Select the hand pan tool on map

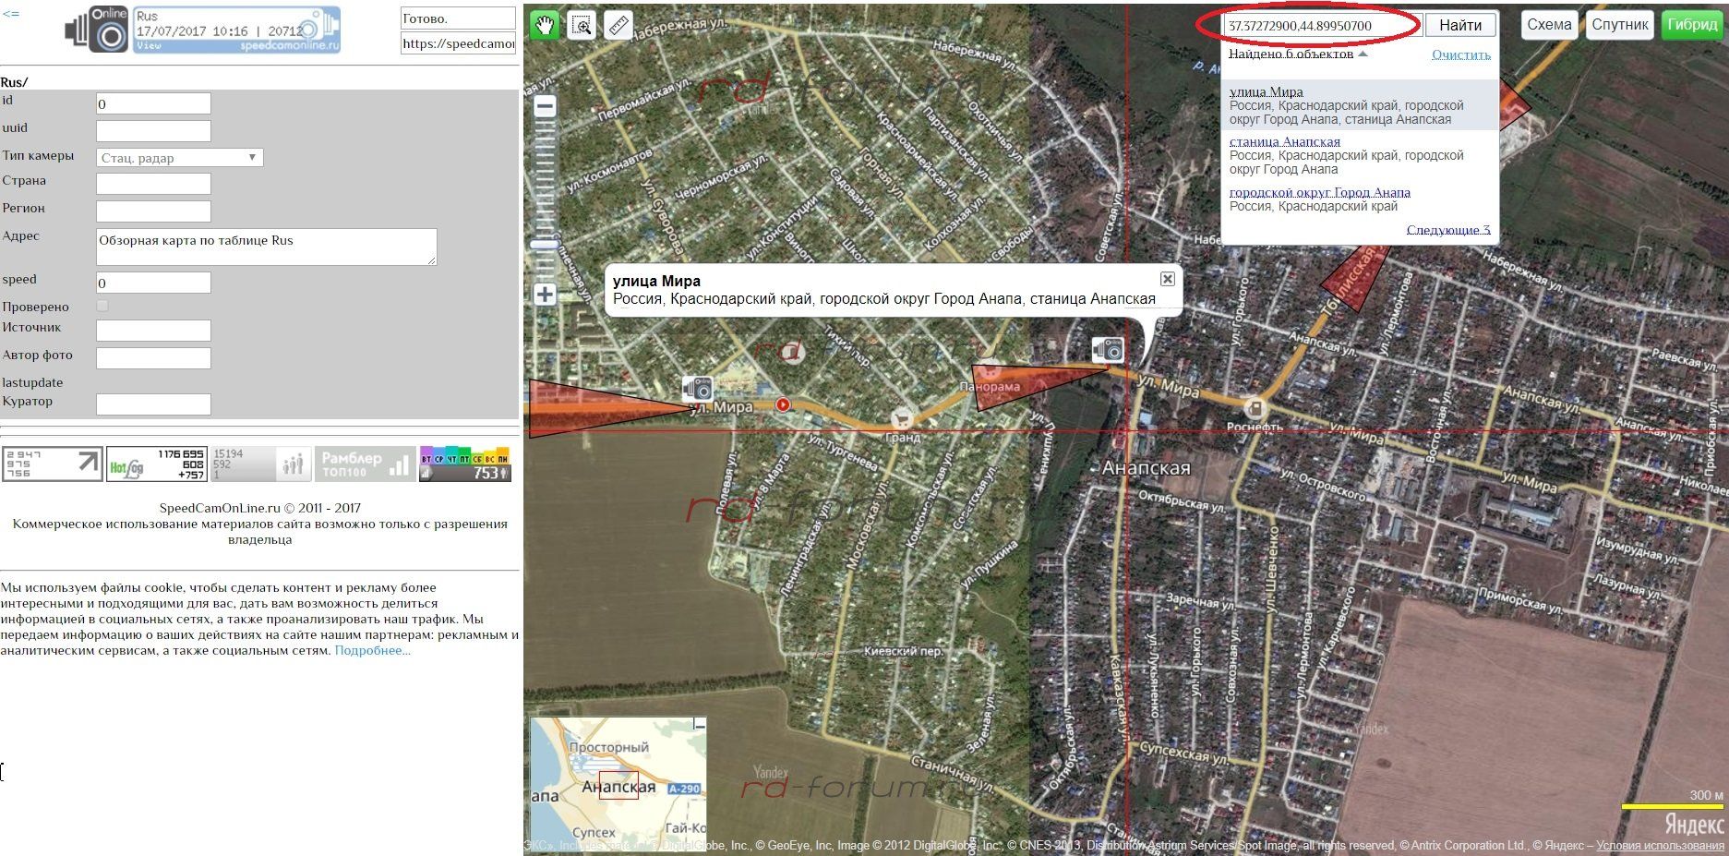545,25
